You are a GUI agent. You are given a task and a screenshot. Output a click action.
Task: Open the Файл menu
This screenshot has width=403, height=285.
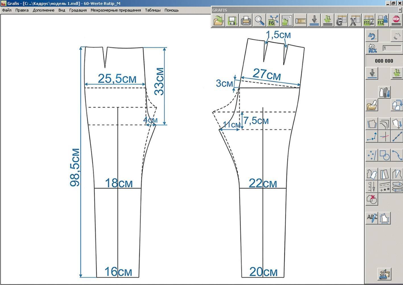7,10
